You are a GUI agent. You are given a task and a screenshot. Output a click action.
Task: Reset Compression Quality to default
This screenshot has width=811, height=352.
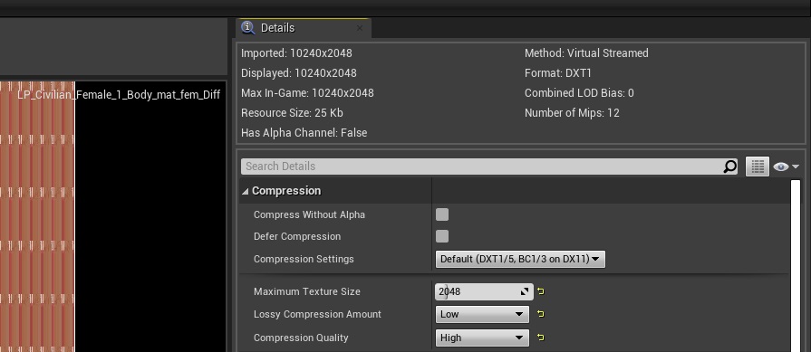pyautogui.click(x=540, y=338)
